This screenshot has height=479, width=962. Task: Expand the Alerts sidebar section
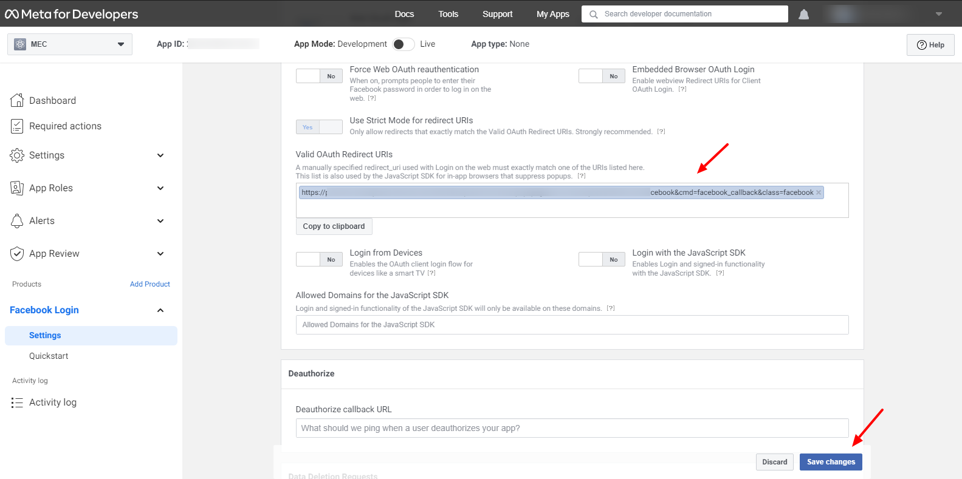pos(160,221)
